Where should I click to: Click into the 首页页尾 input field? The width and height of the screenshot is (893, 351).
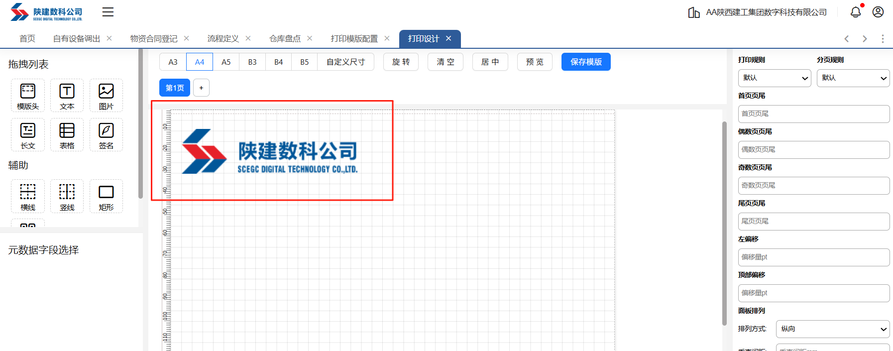(813, 114)
